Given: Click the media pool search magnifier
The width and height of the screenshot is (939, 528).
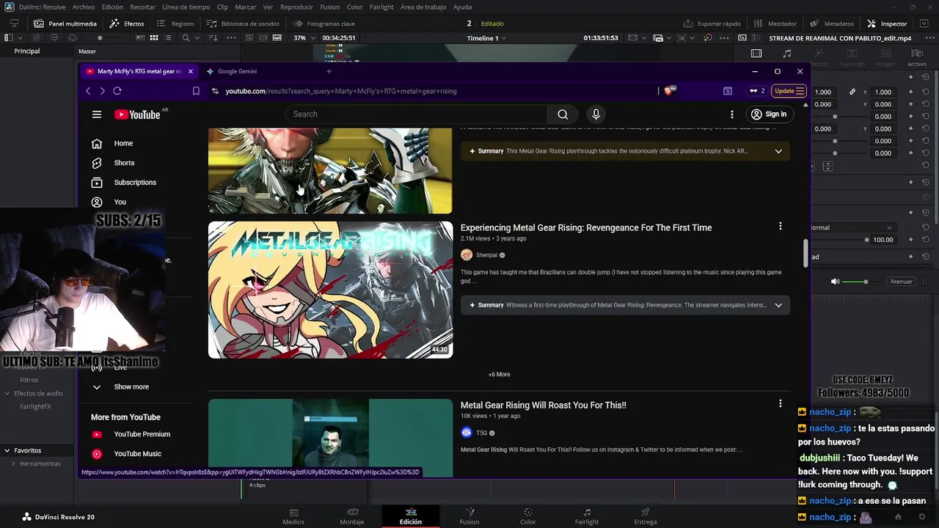Looking at the screenshot, I should 186,37.
